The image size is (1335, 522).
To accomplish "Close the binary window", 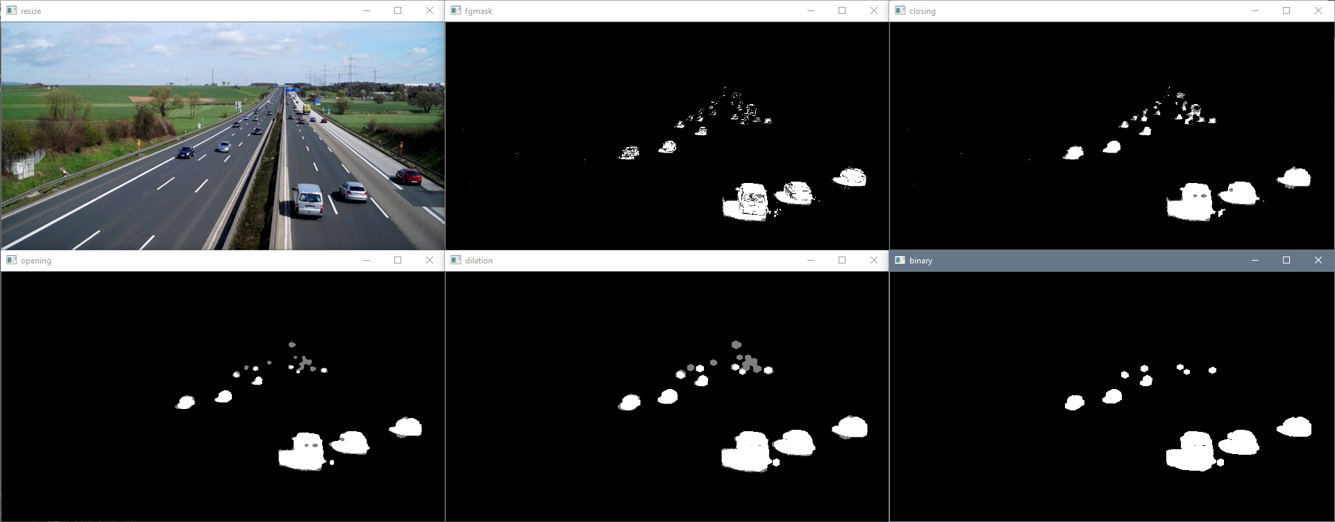I will pyautogui.click(x=1318, y=260).
